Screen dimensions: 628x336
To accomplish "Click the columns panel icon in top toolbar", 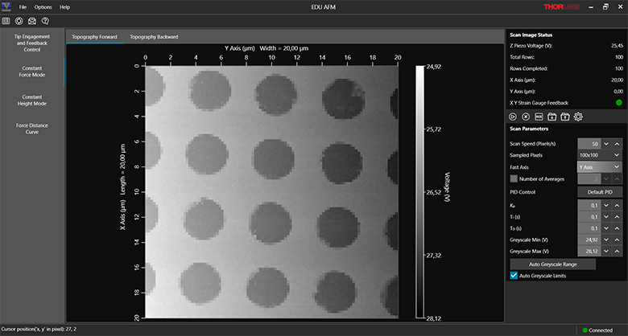I will pos(6,20).
